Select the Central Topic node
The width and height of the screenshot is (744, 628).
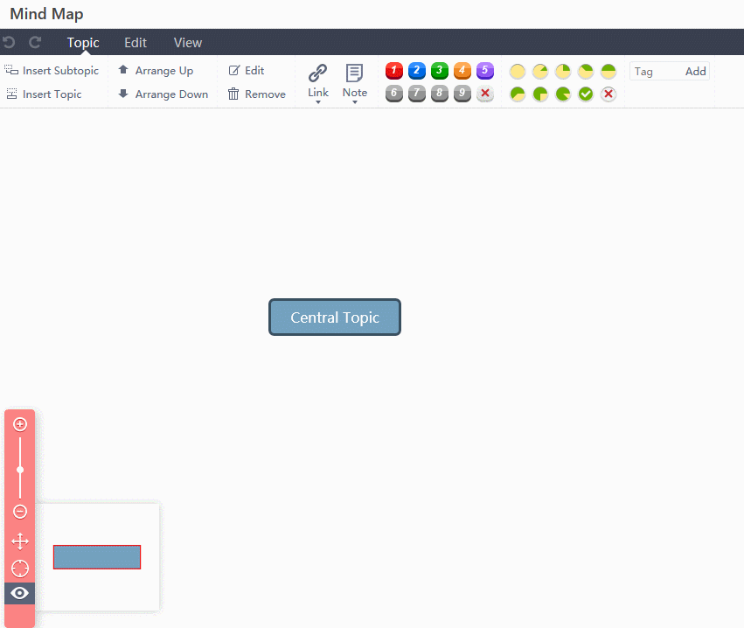pyautogui.click(x=335, y=317)
